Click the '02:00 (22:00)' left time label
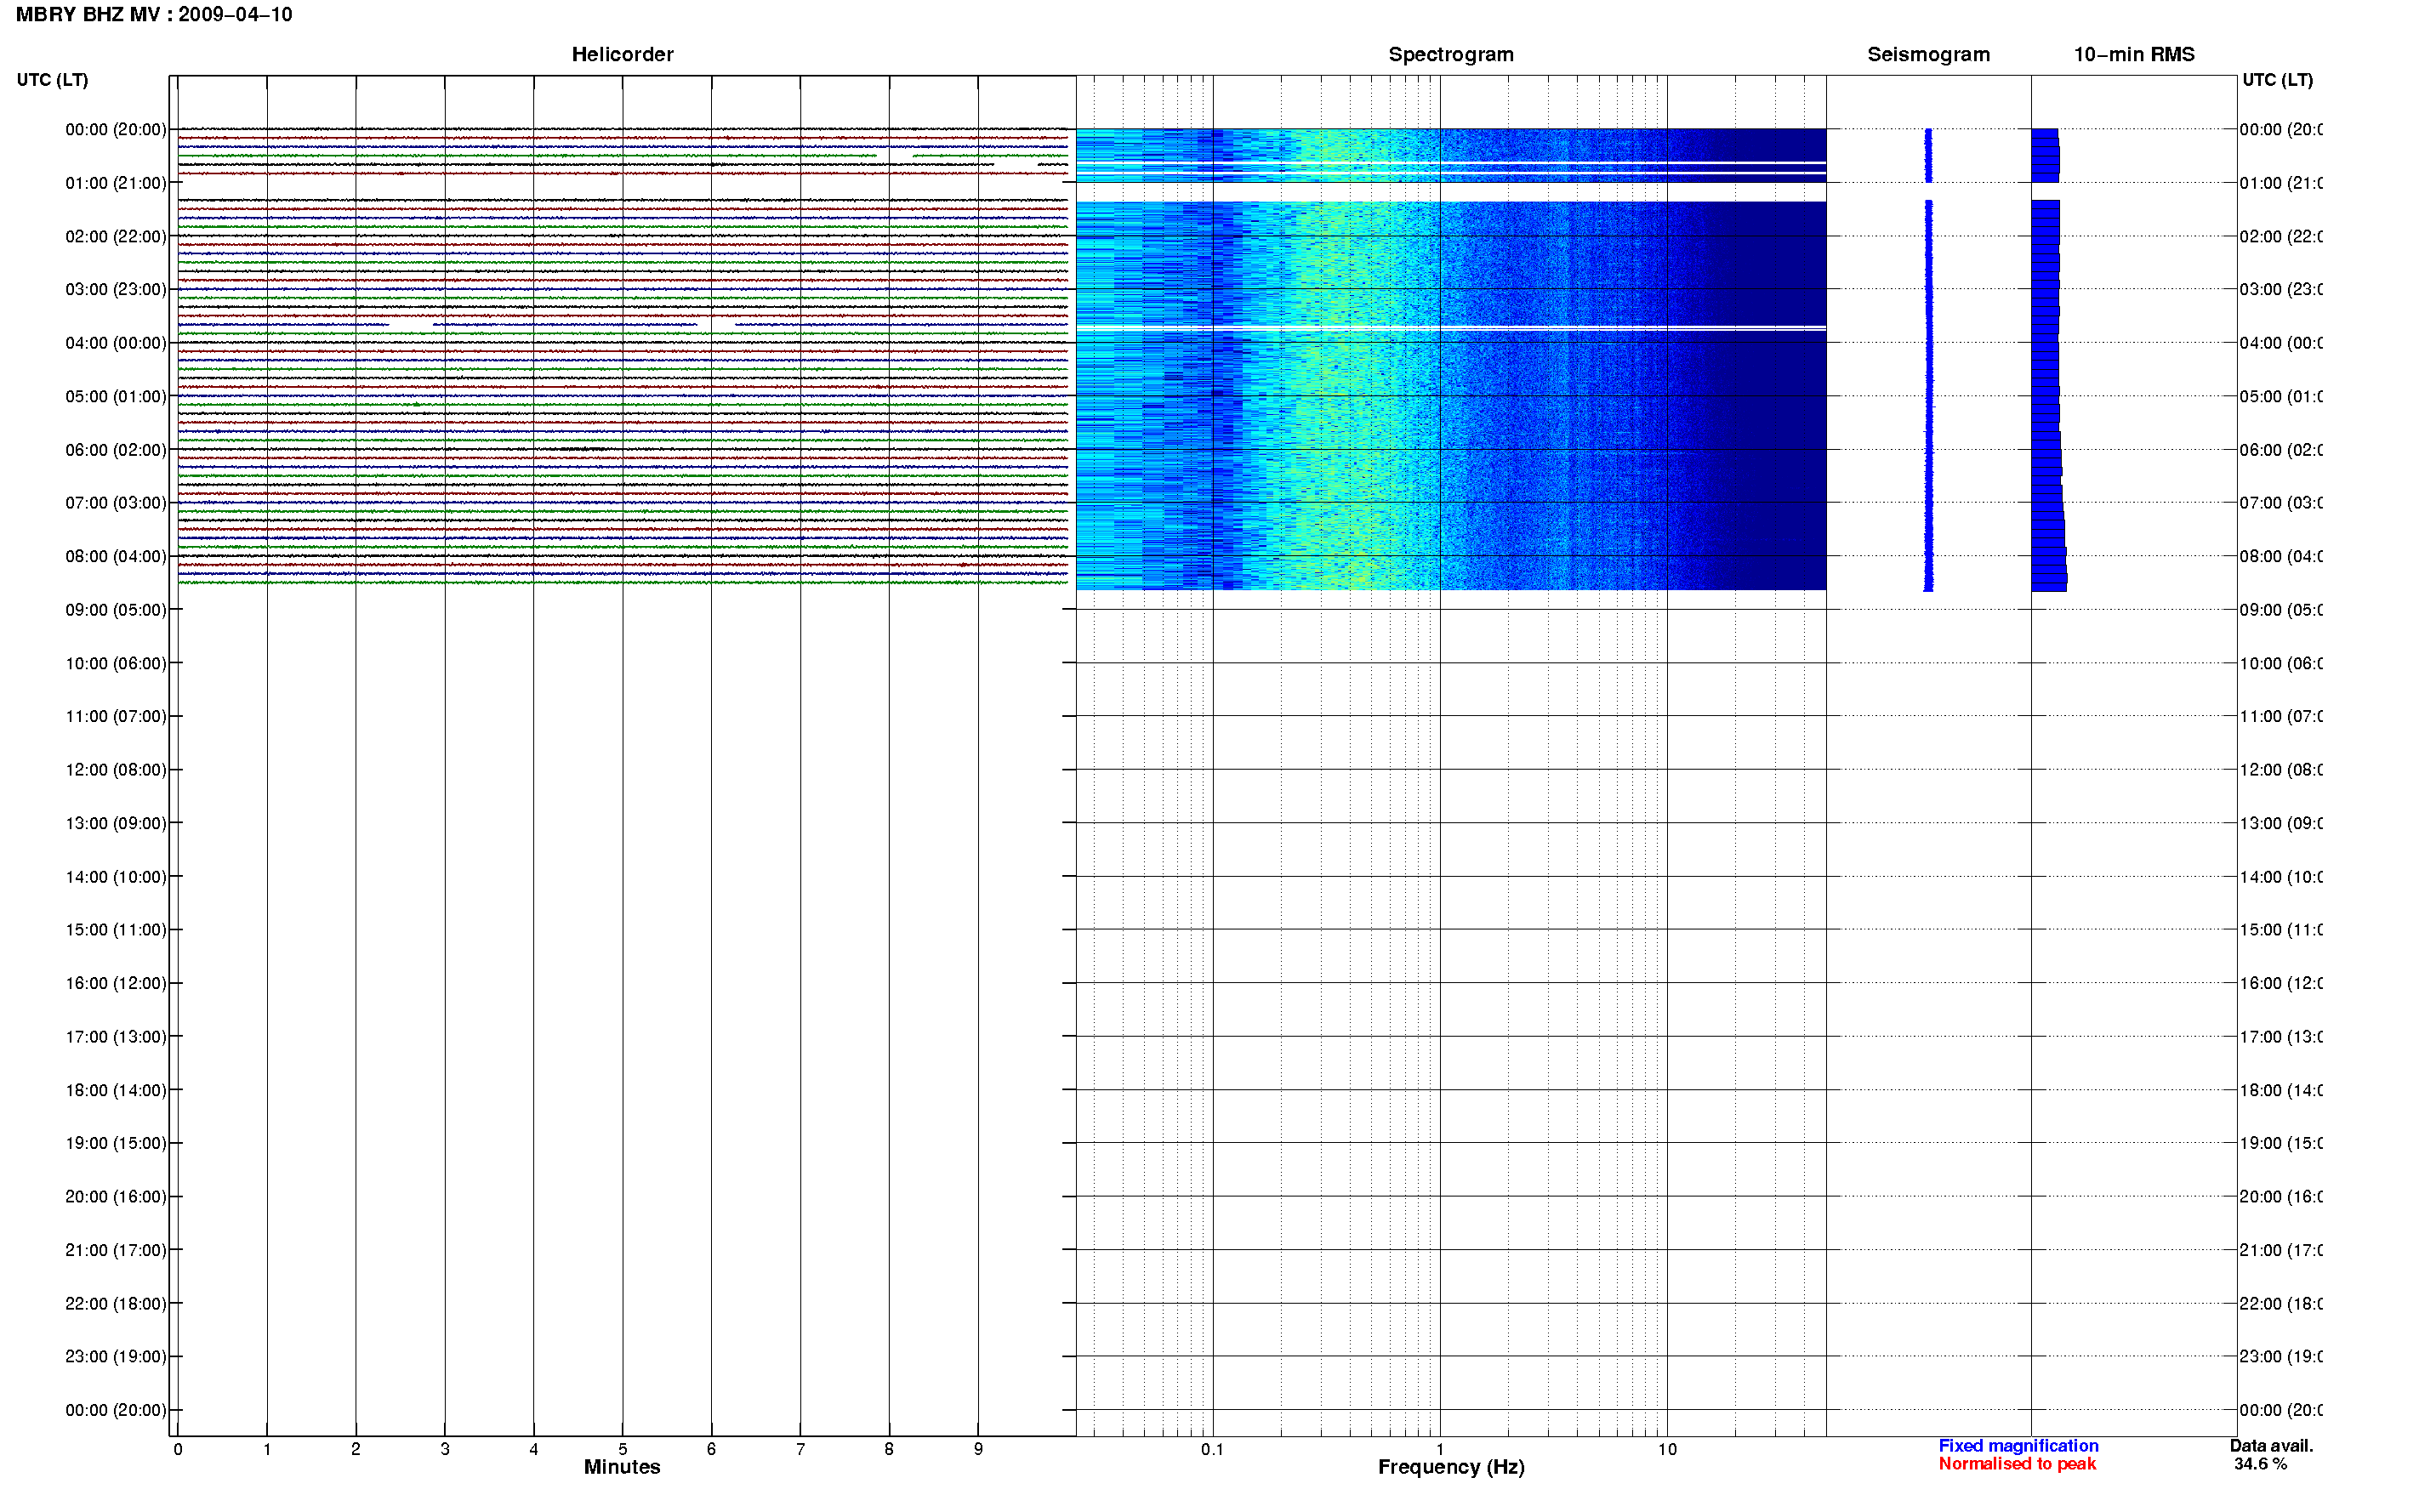 point(116,237)
